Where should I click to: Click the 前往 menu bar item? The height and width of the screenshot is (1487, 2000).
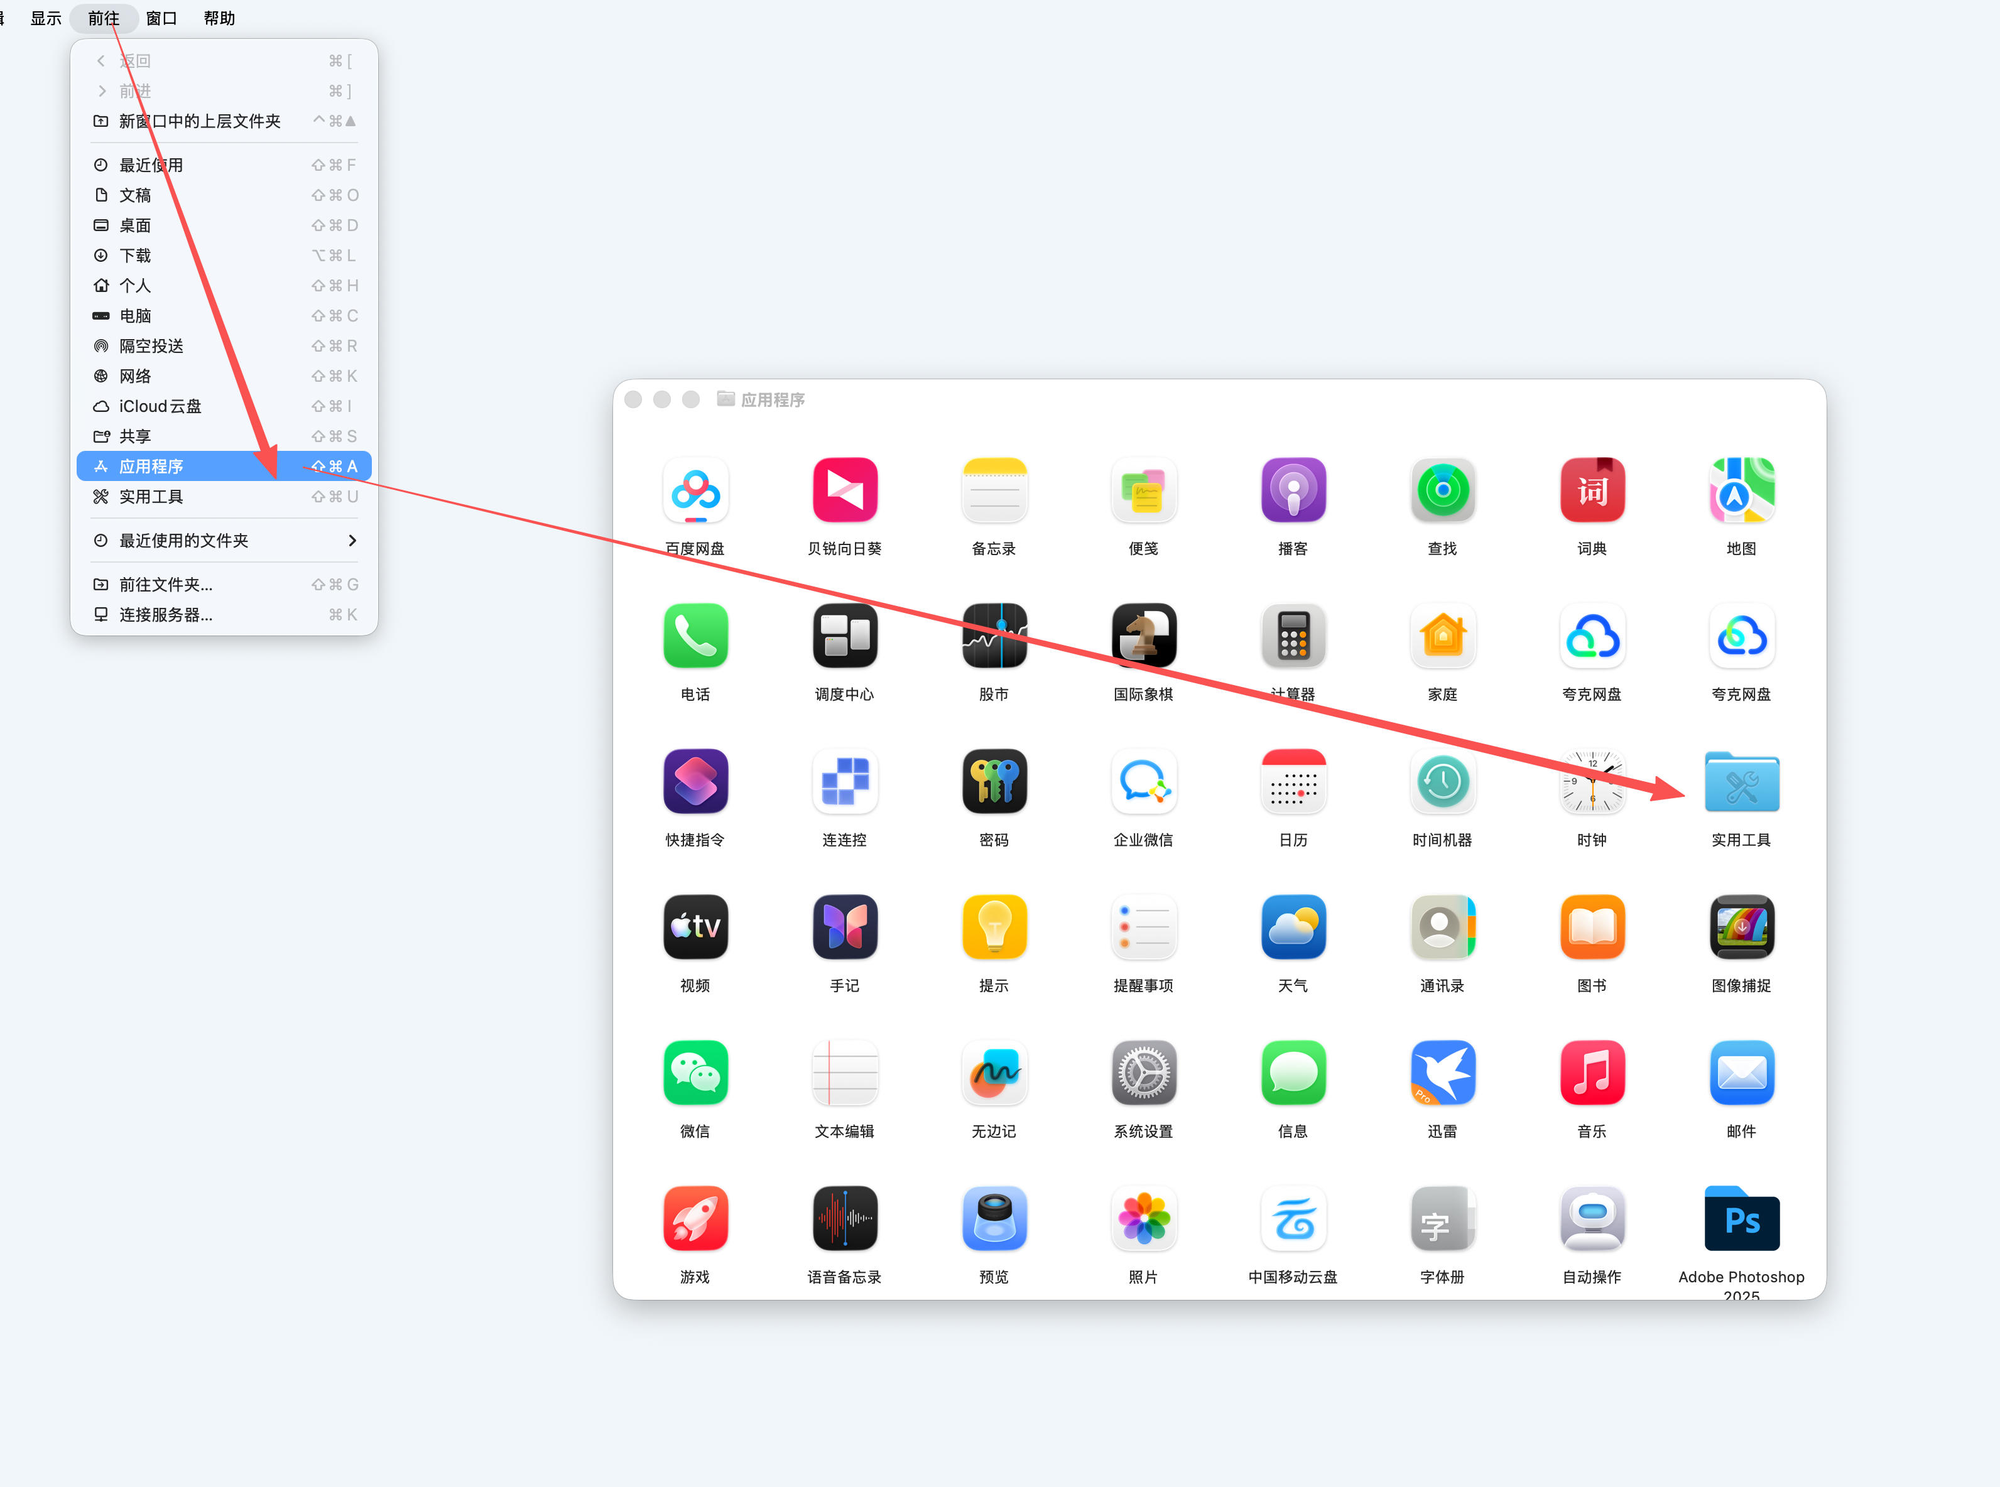click(104, 18)
